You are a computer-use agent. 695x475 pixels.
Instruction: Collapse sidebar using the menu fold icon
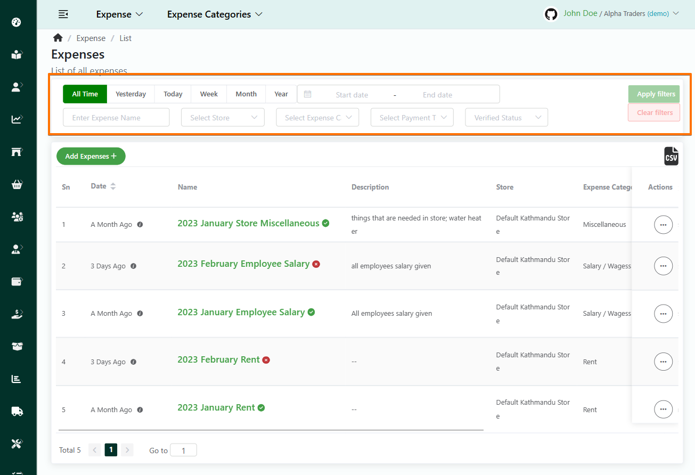[x=63, y=14]
